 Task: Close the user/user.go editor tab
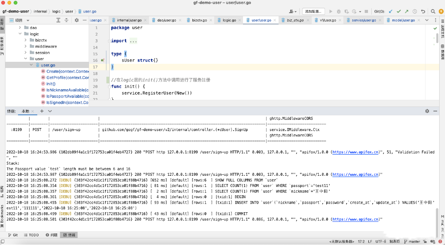(x=275, y=20)
